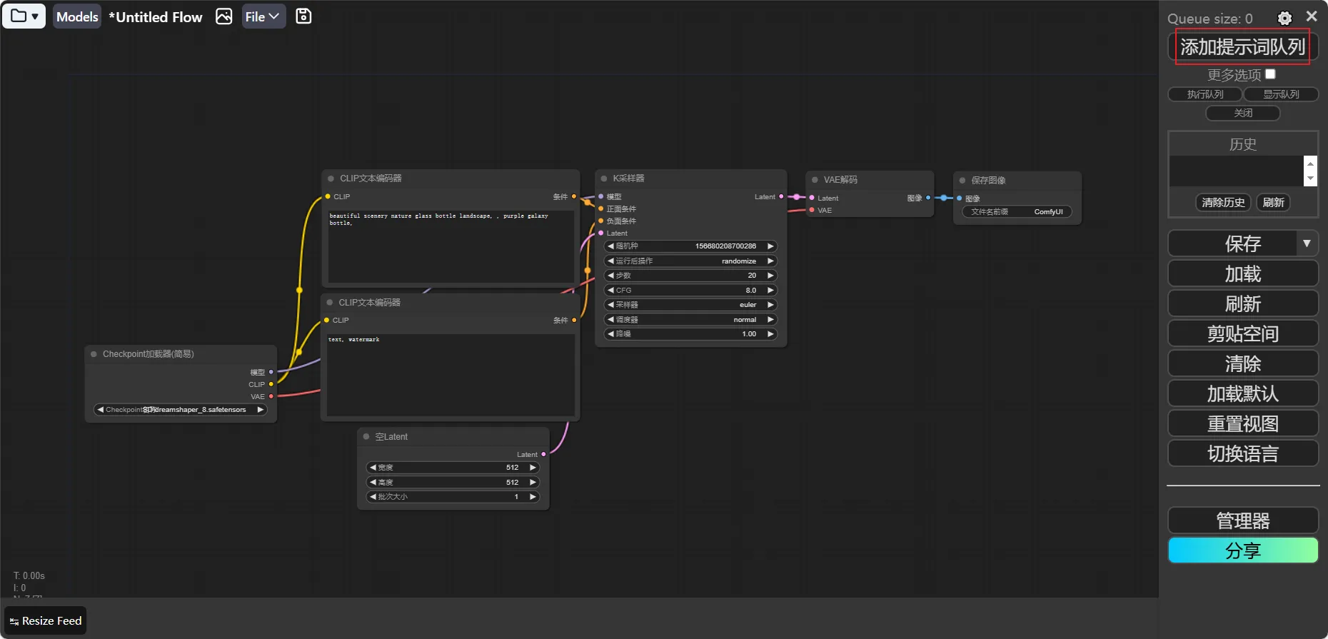Open the 运行后操作 randomize selector
Screen dimensions: 1328x639
pos(690,261)
